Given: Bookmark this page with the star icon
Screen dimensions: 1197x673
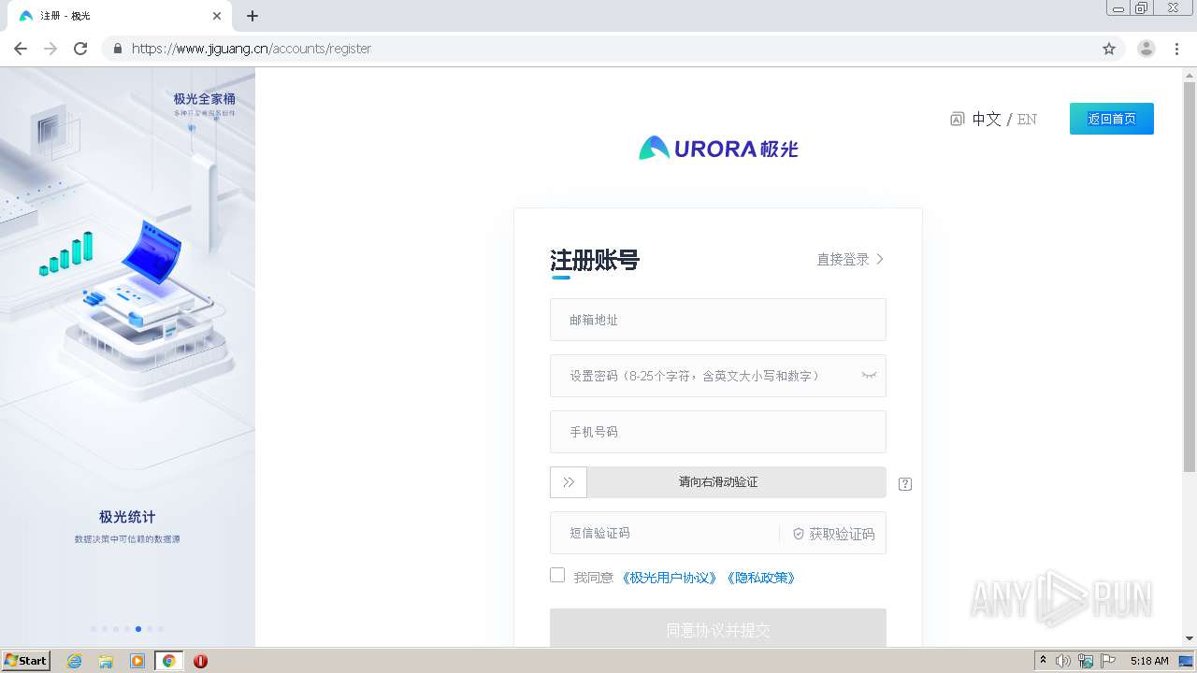Looking at the screenshot, I should point(1109,49).
